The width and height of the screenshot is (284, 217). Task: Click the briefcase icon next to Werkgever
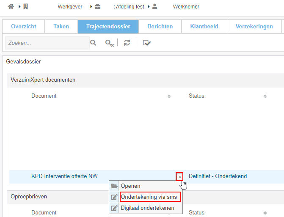97,6
